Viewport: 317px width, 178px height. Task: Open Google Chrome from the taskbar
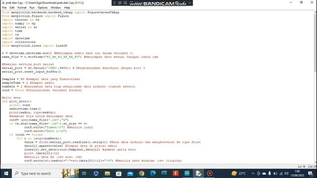pos(142,174)
